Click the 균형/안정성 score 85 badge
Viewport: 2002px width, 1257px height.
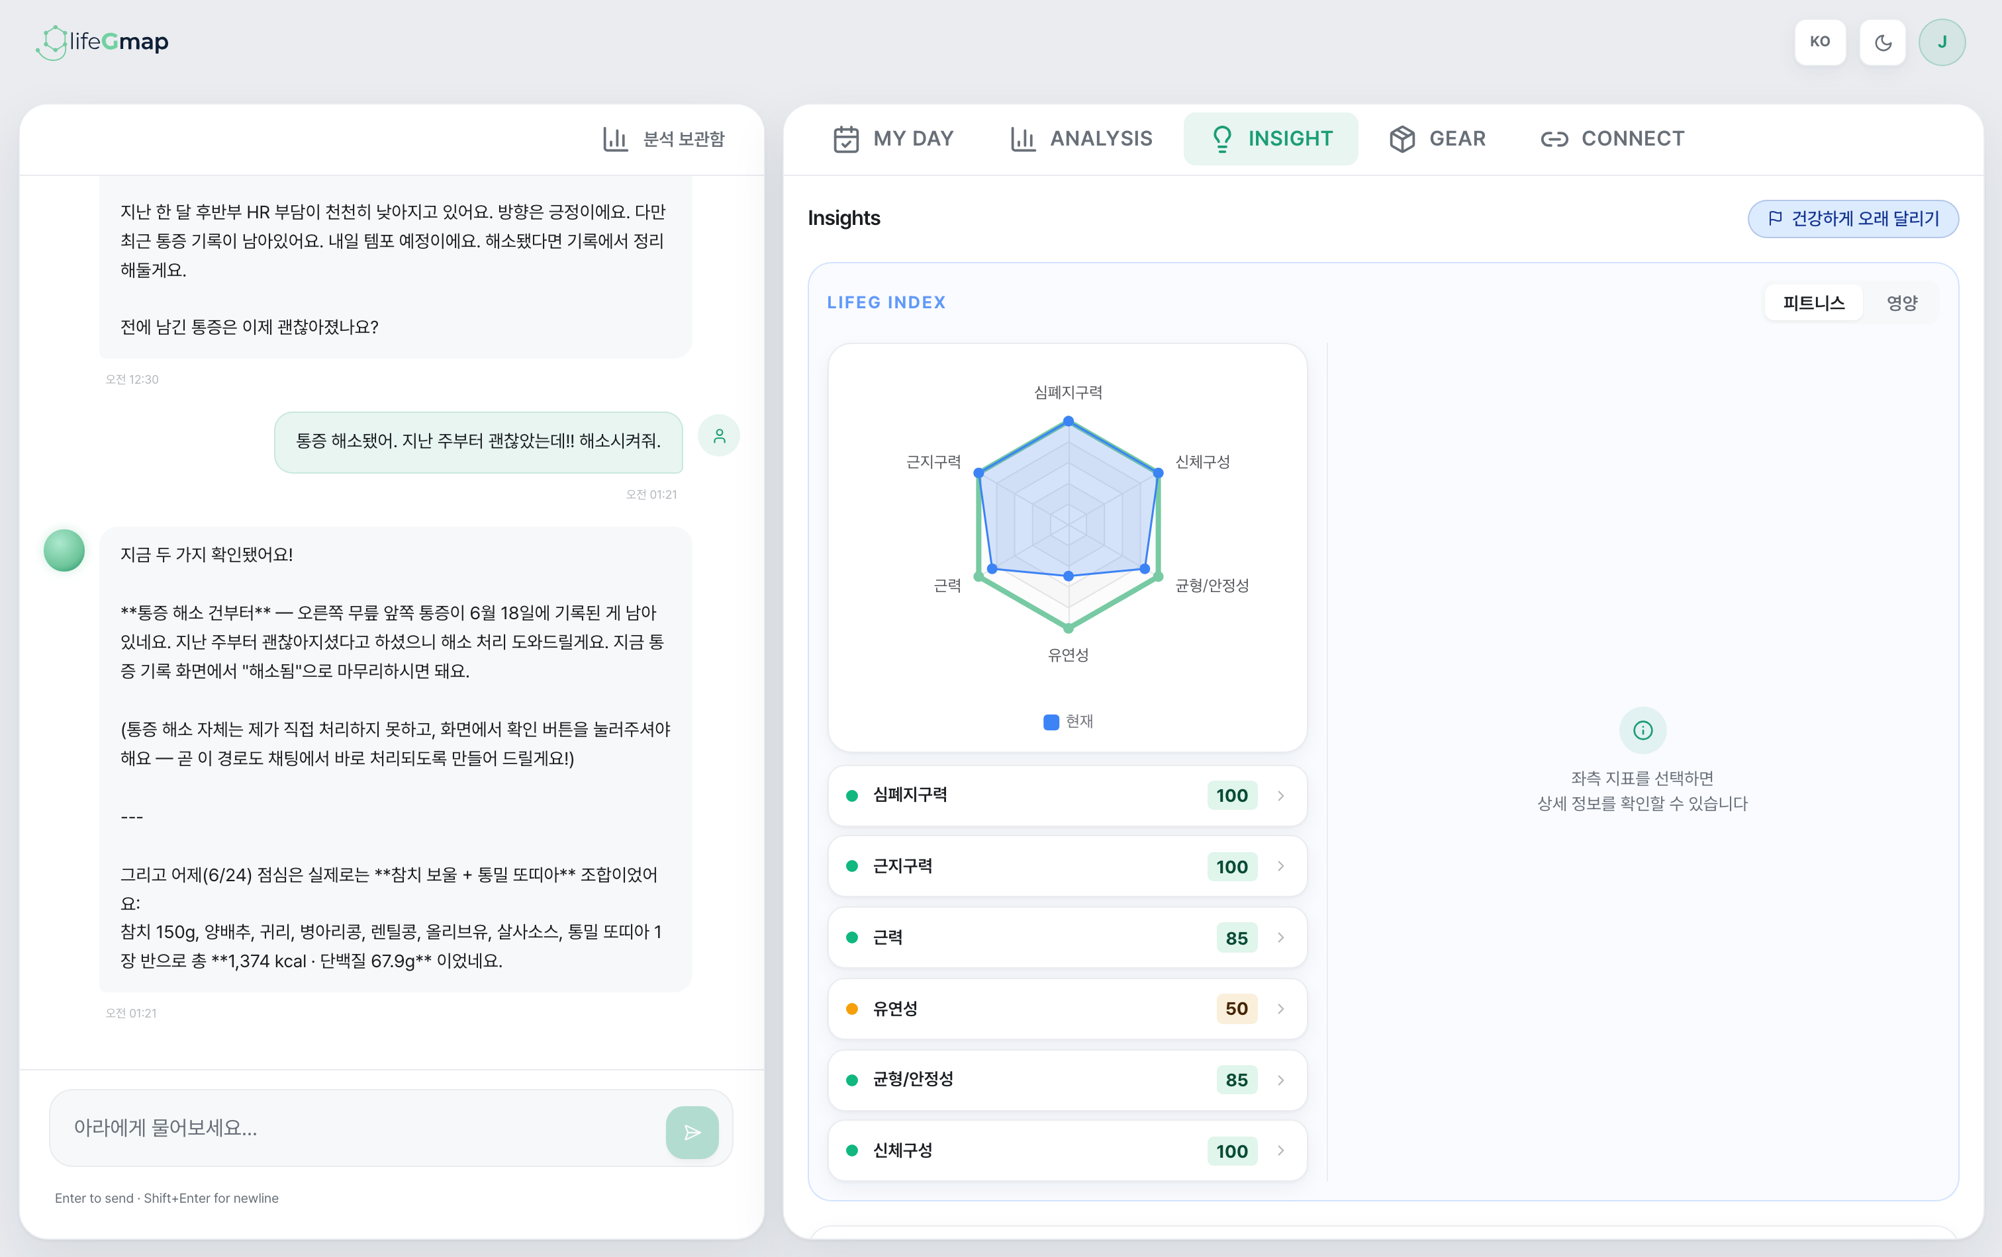click(x=1236, y=1080)
